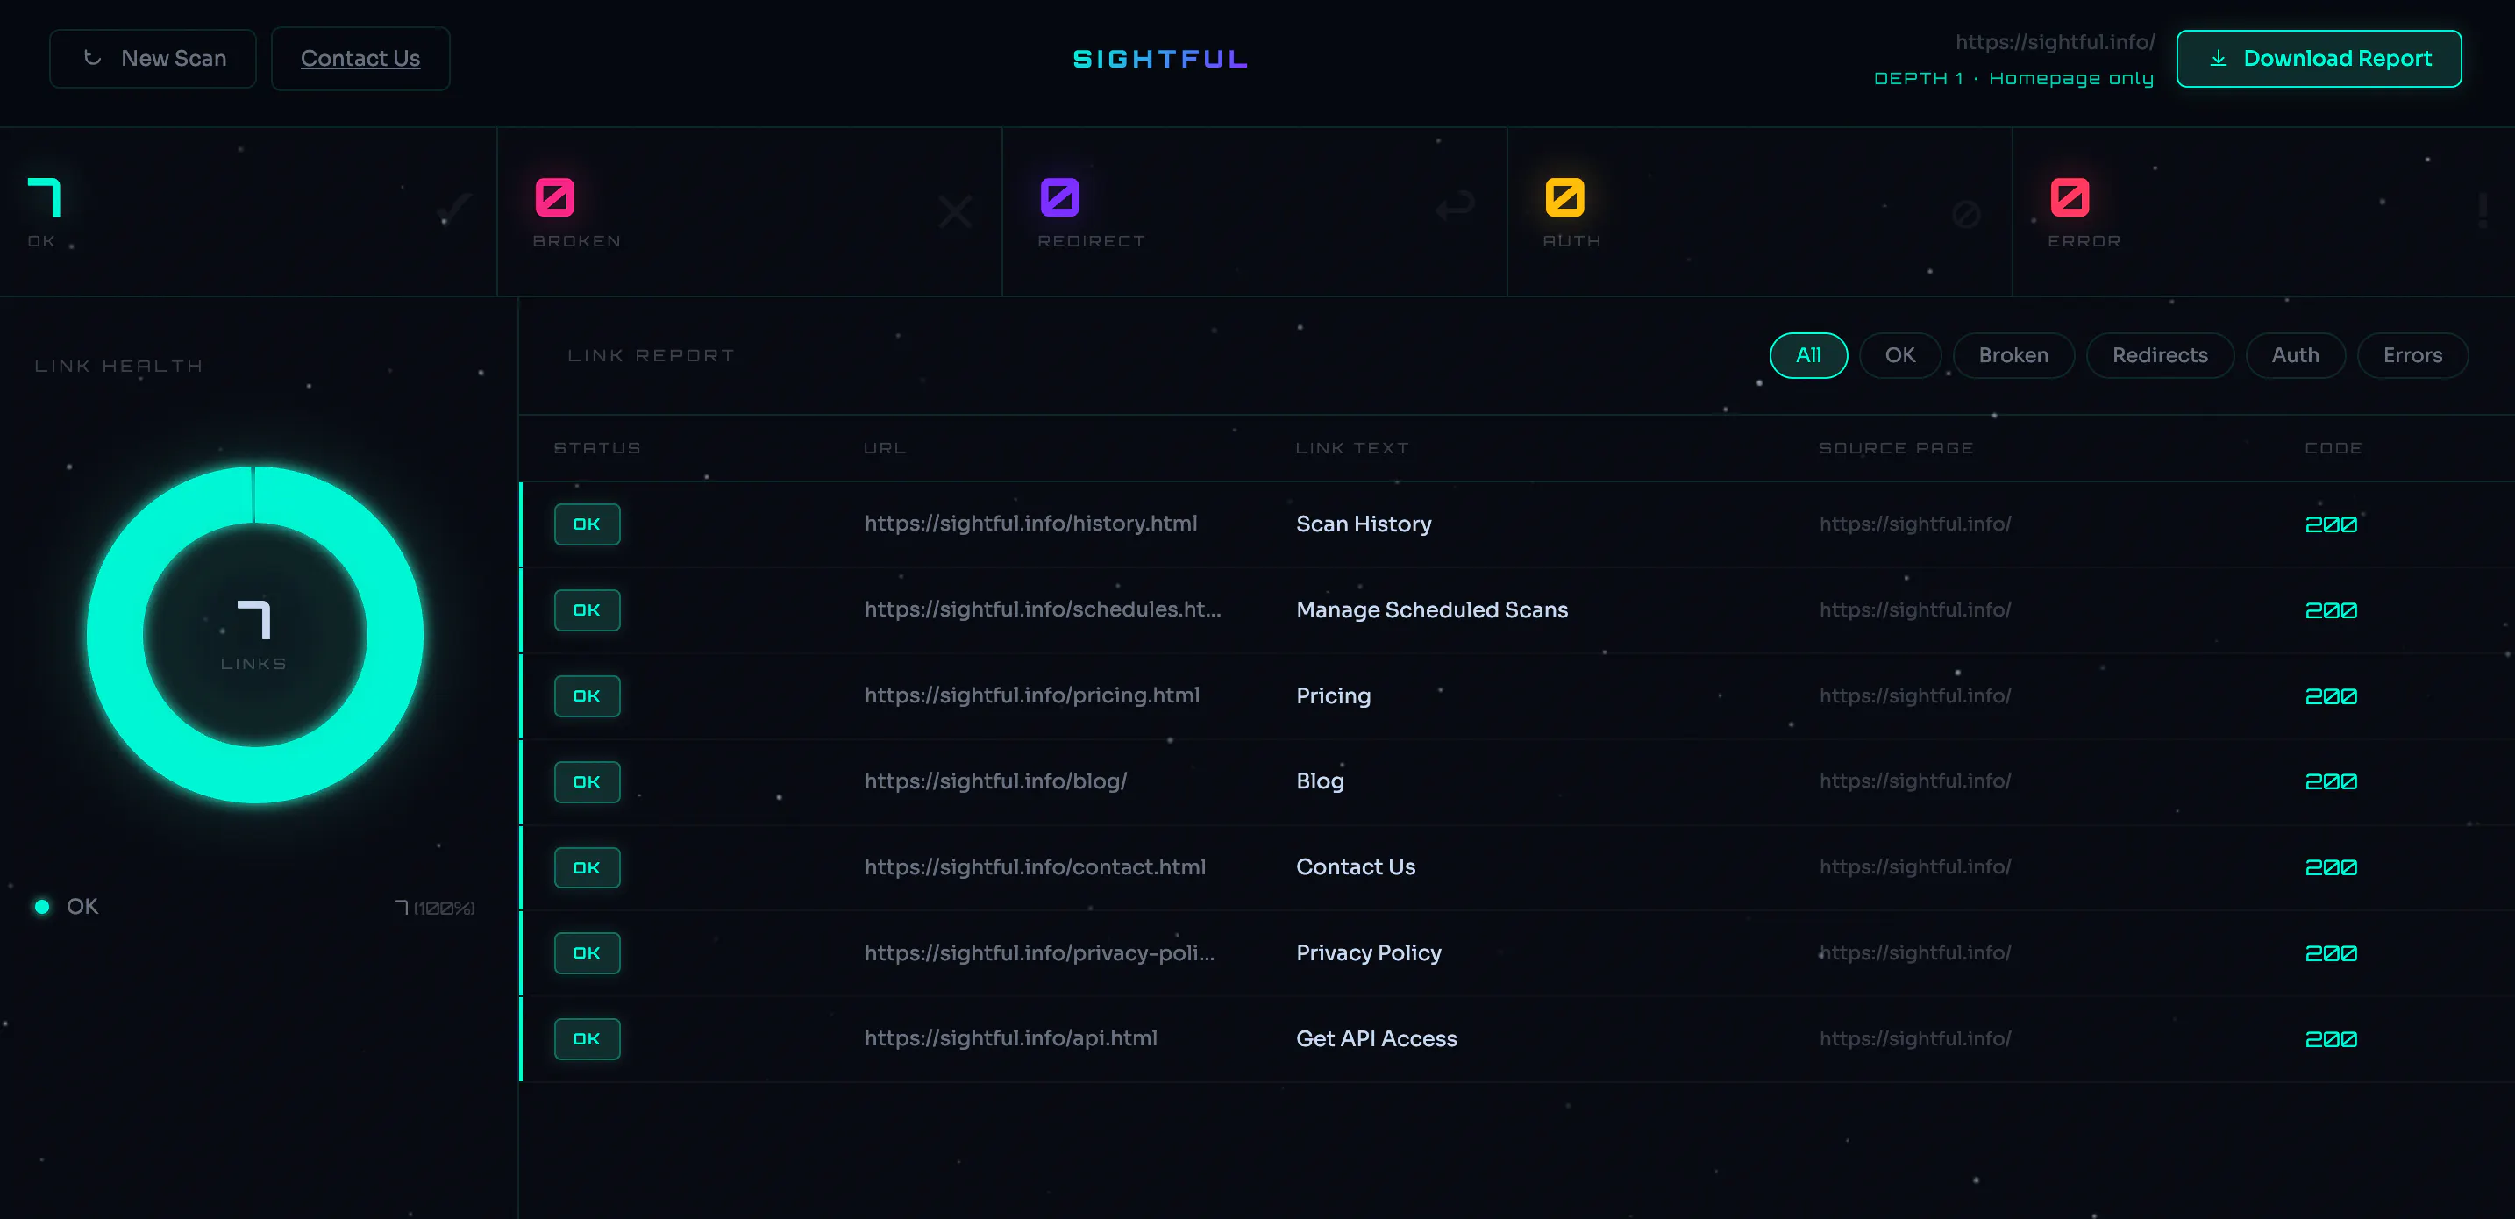The width and height of the screenshot is (2515, 1219).
Task: Click the Manage Scheduled Scans link text
Action: pyautogui.click(x=1432, y=610)
